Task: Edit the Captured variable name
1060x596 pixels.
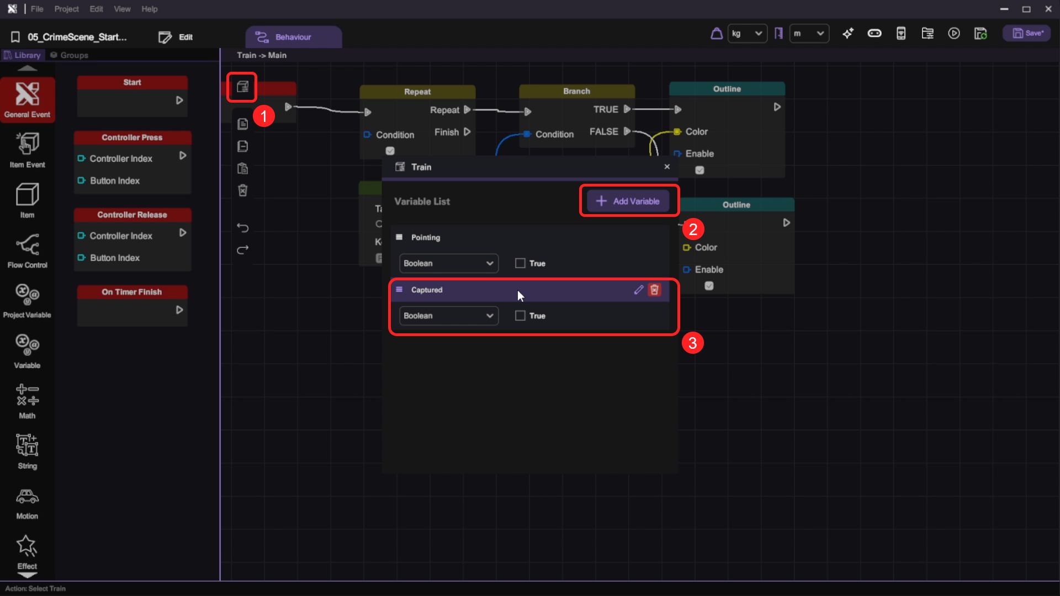Action: pos(638,290)
